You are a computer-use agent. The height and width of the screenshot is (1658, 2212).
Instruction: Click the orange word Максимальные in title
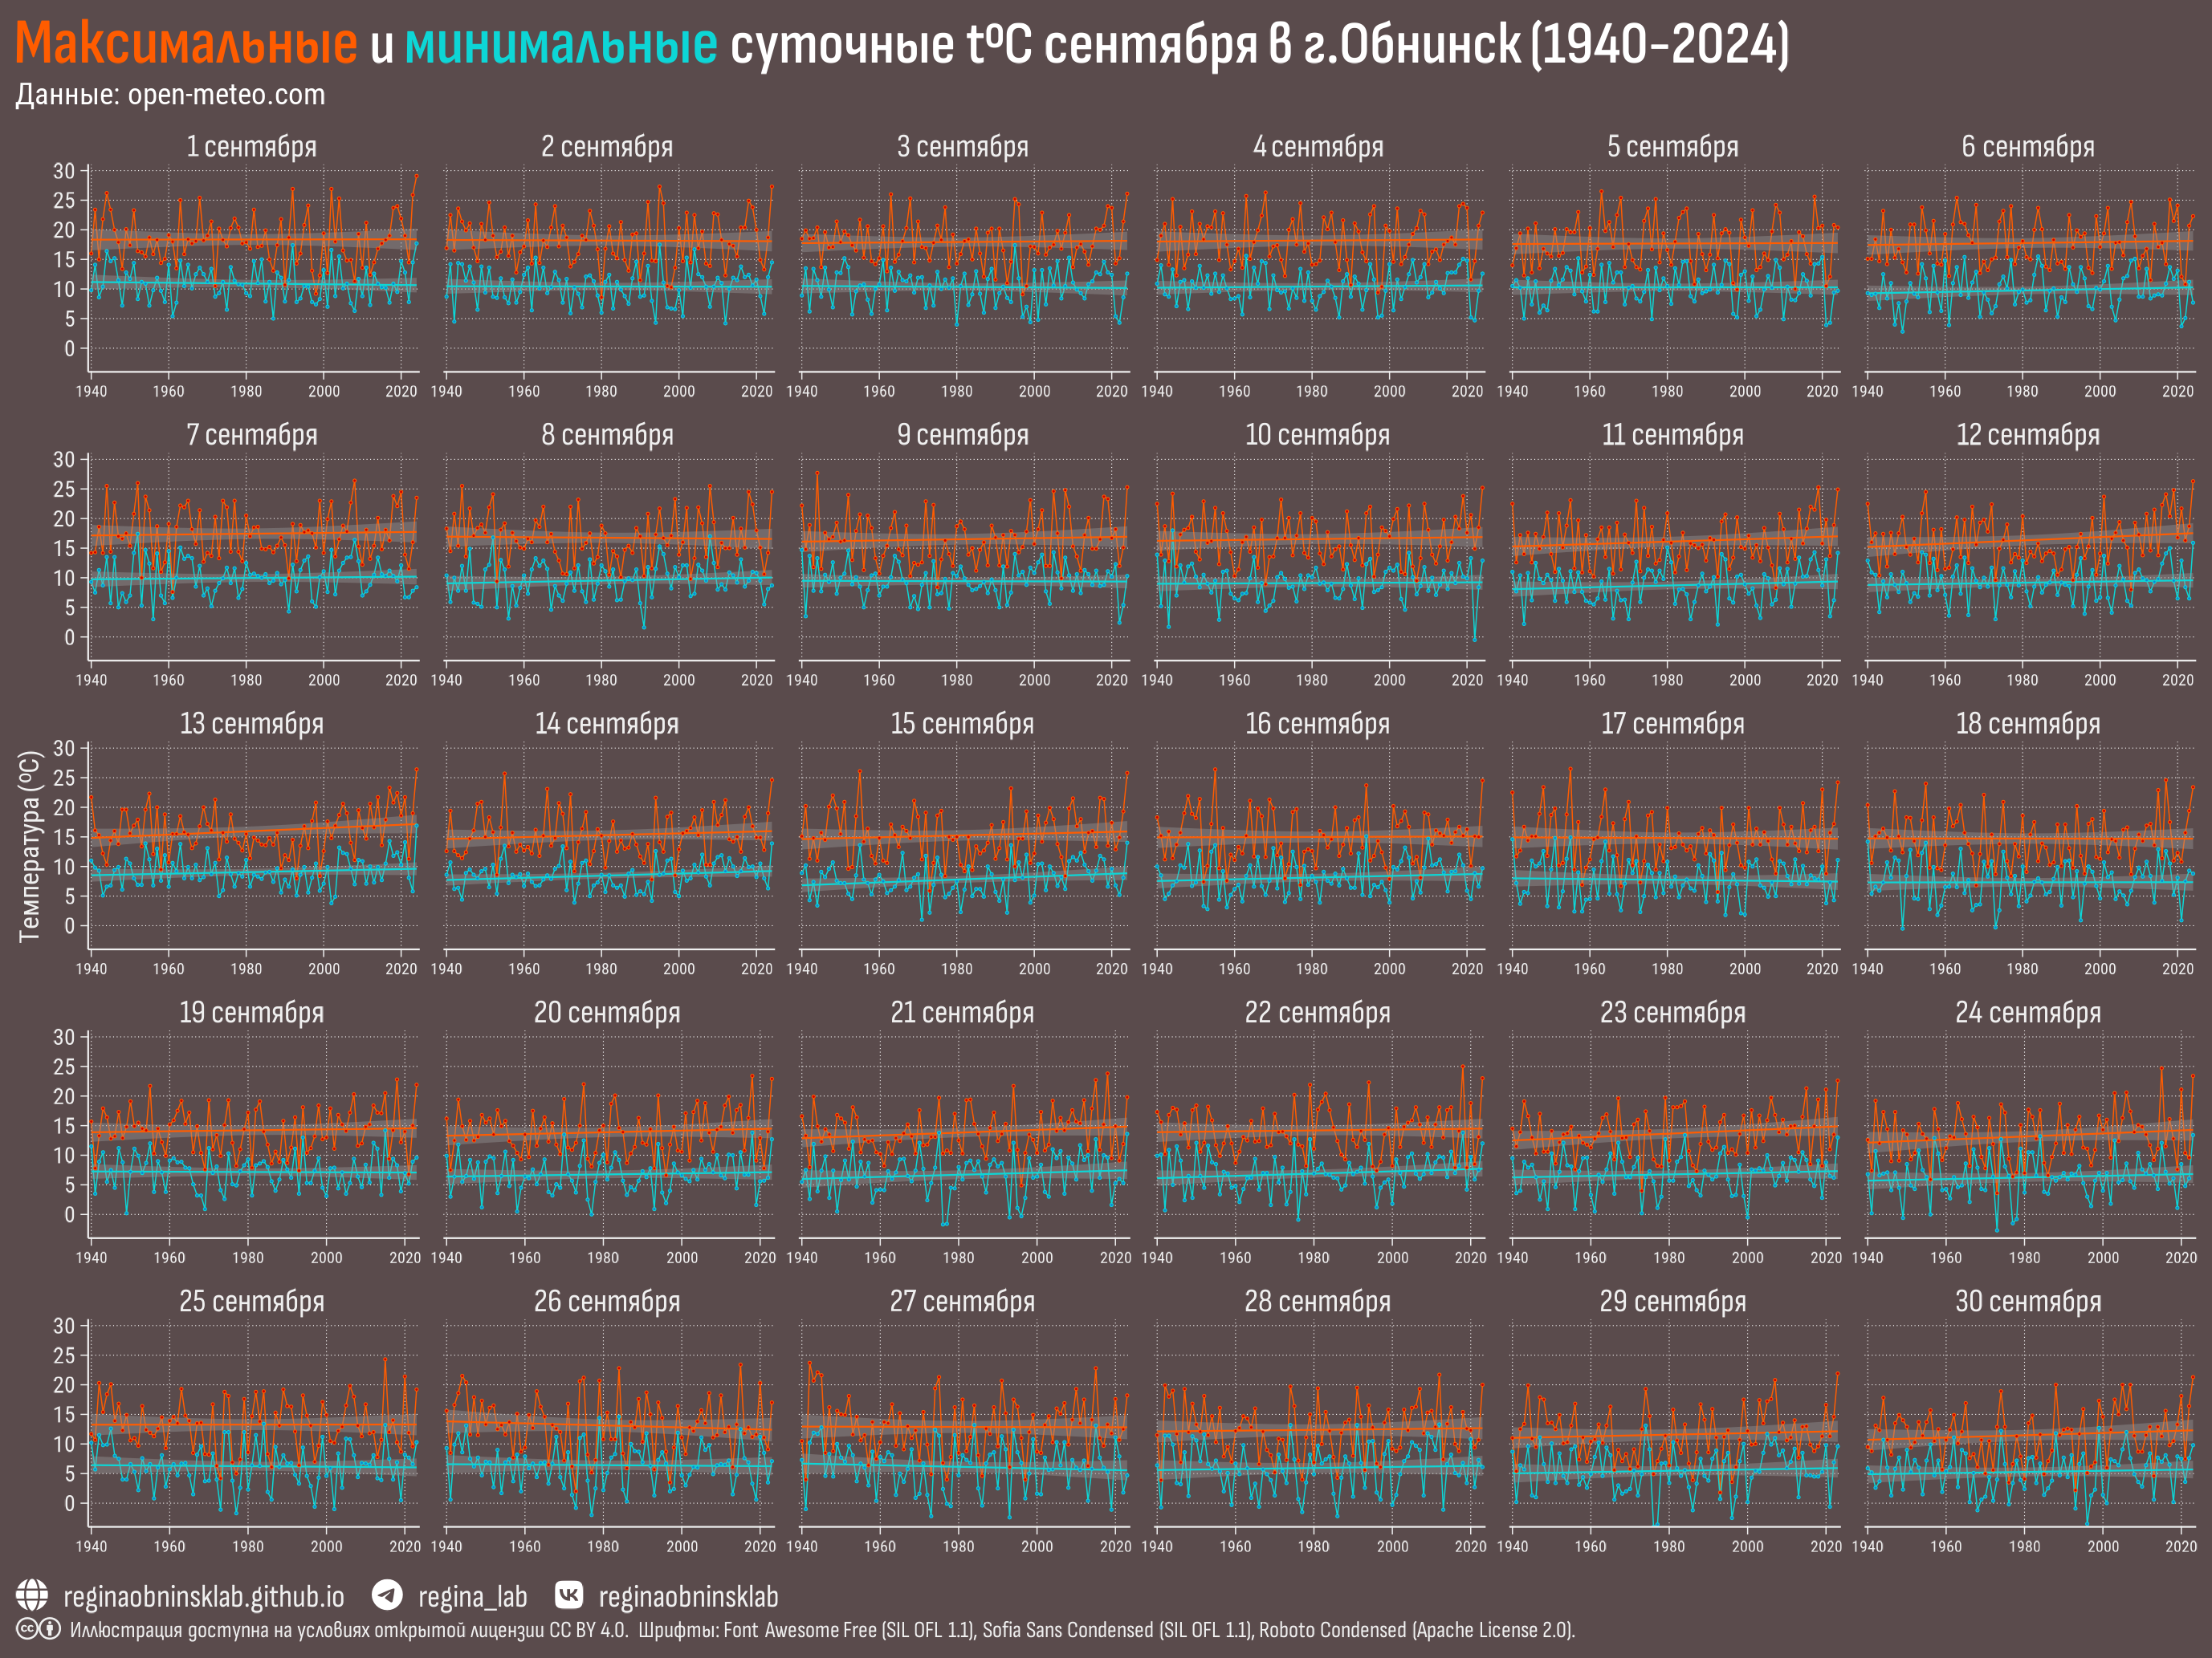tap(186, 44)
